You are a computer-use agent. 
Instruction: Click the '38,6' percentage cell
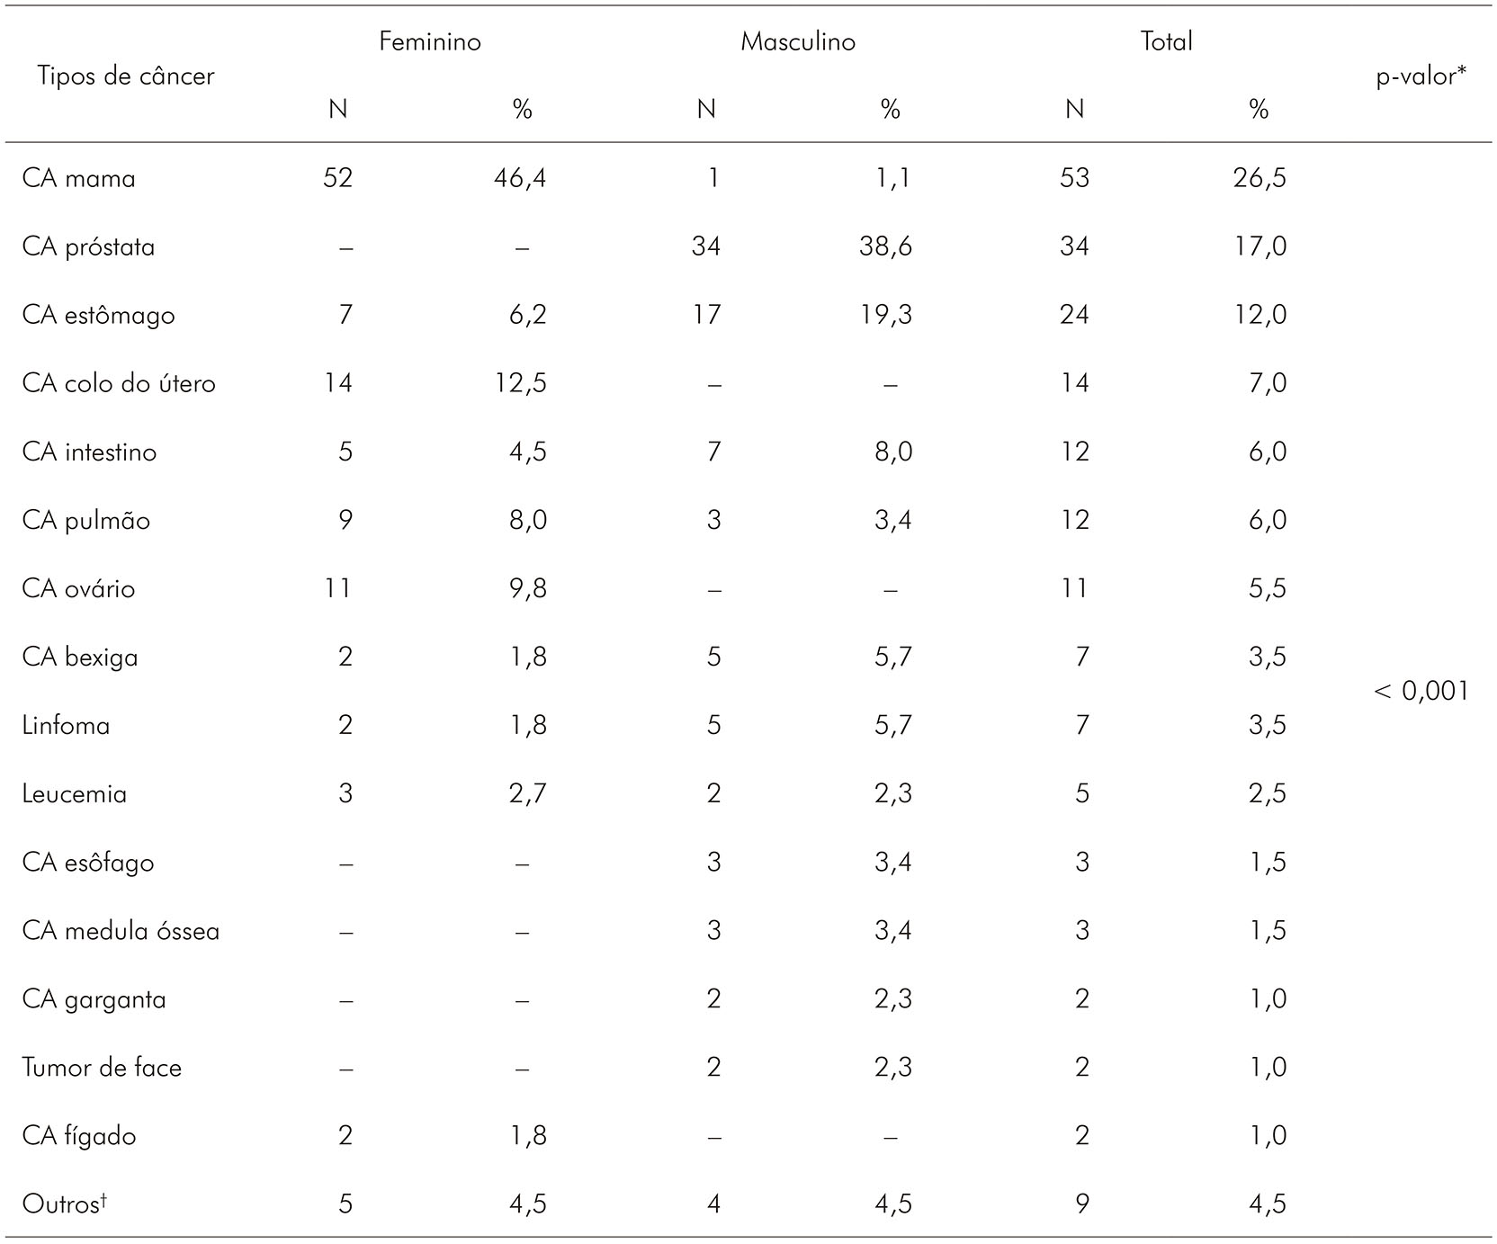coord(885,246)
